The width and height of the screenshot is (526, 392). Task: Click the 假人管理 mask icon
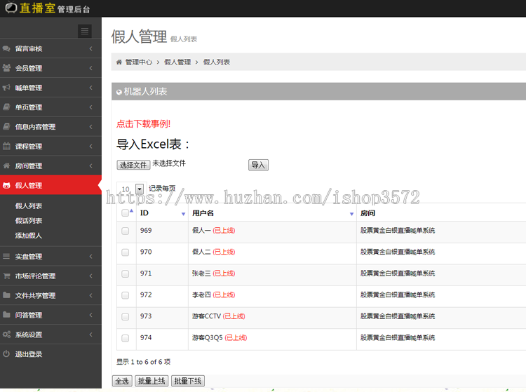pyautogui.click(x=6, y=185)
